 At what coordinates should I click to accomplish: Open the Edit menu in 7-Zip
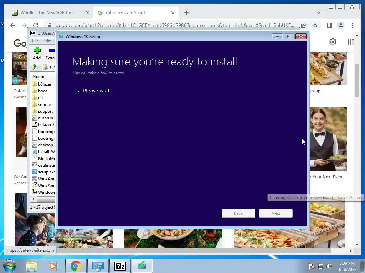click(x=47, y=41)
